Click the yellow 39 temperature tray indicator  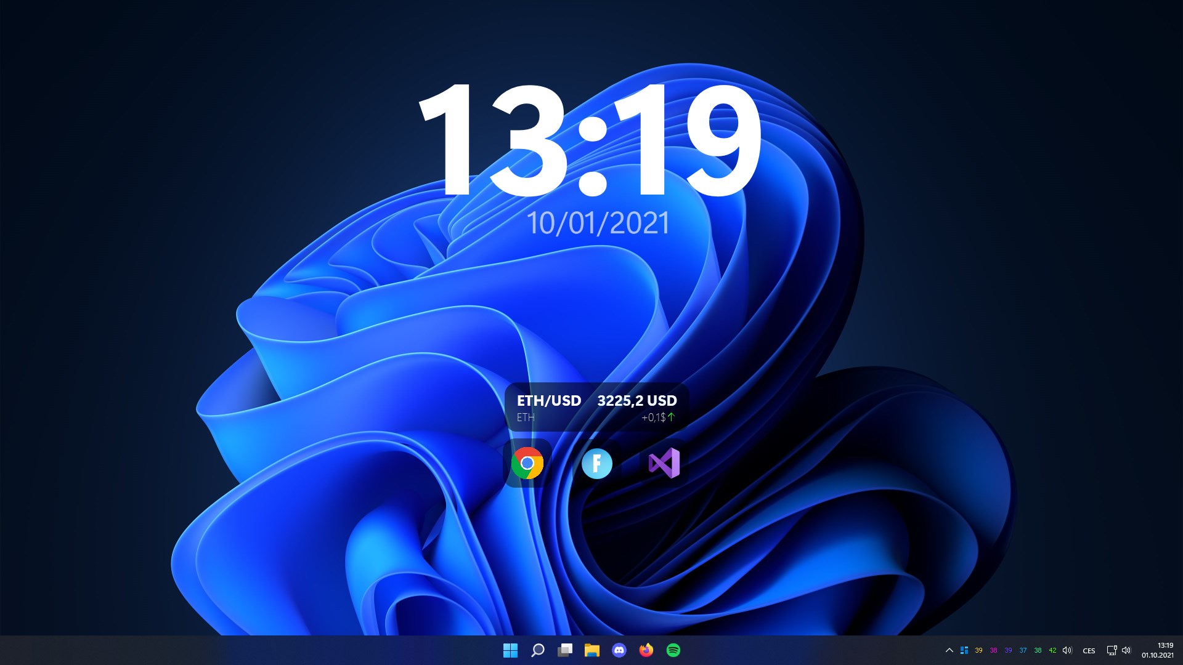pyautogui.click(x=978, y=650)
